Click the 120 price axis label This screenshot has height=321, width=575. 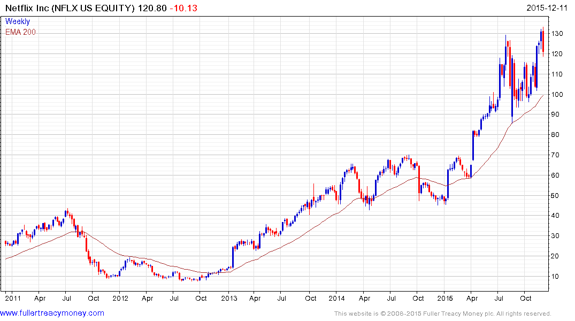tap(557, 53)
